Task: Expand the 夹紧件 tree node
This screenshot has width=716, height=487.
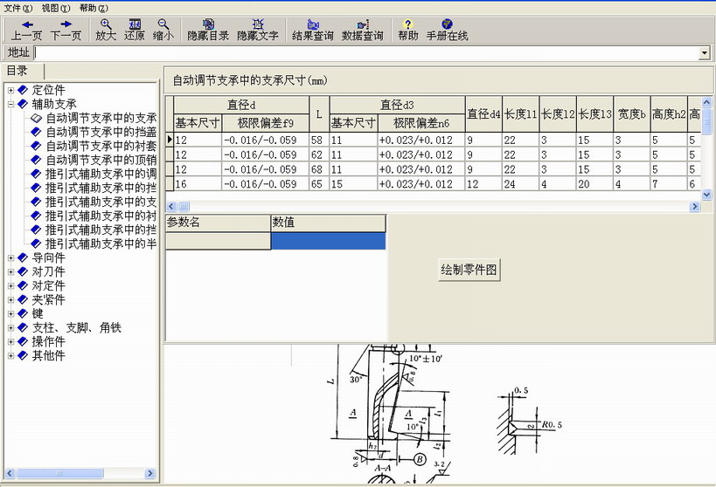Action: (x=11, y=300)
